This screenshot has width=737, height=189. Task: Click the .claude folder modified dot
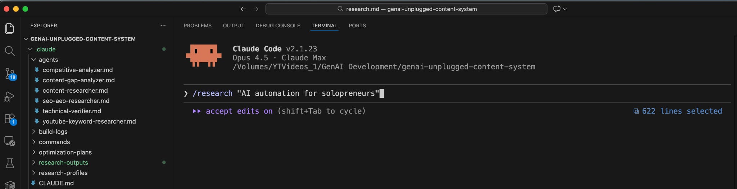164,49
